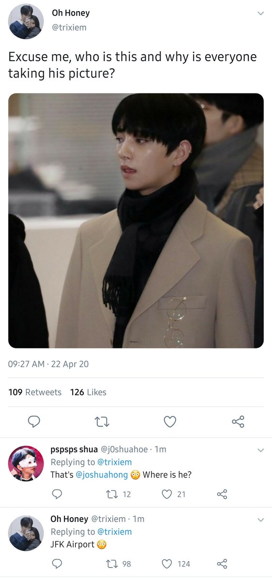Expand options chevron on pspsps shua's reply
This screenshot has height=581, width=272.
tap(260, 450)
